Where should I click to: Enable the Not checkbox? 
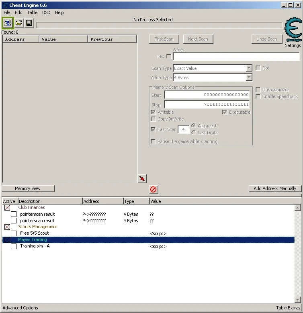click(x=258, y=68)
